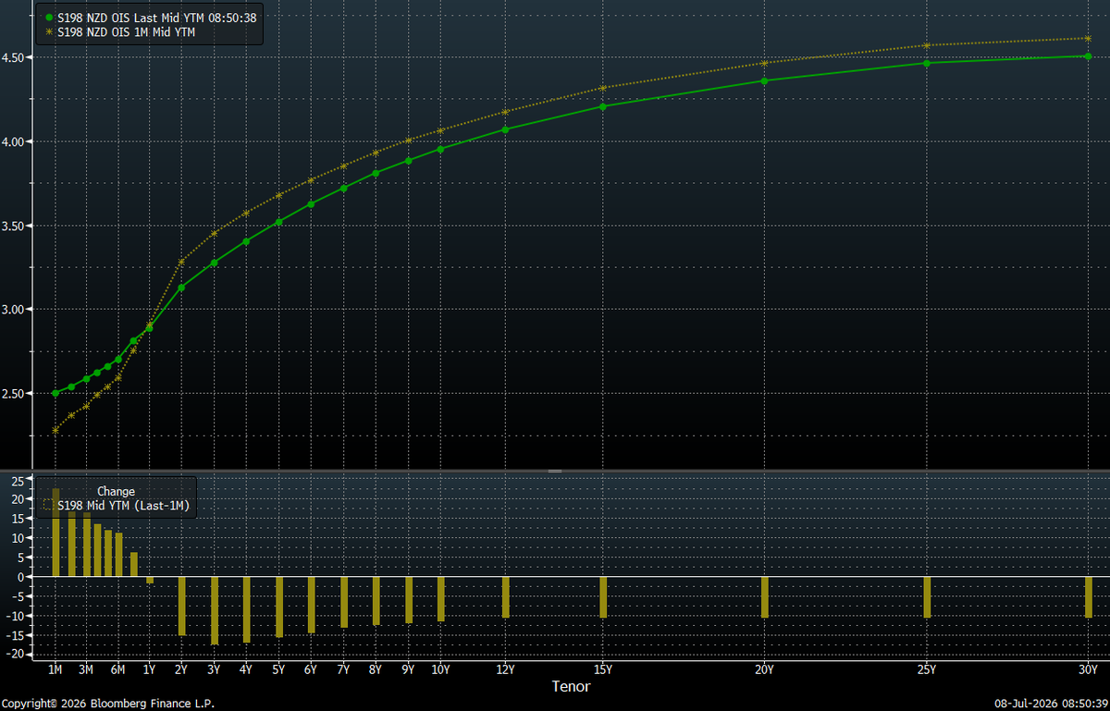Click the yellow 1M curve point at 30Y
This screenshot has width=1110, height=711.
[1088, 39]
